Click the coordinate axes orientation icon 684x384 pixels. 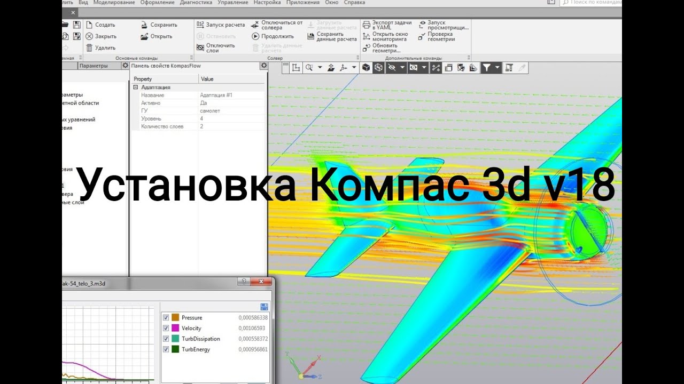[x=344, y=68]
